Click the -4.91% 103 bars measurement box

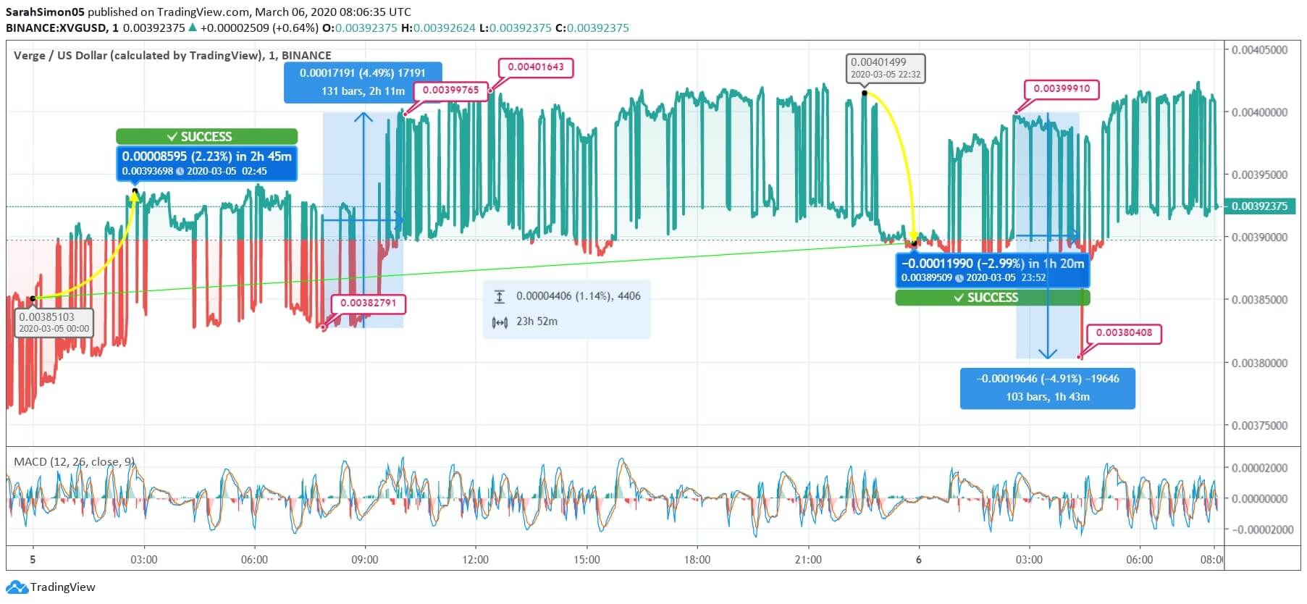pos(1047,387)
